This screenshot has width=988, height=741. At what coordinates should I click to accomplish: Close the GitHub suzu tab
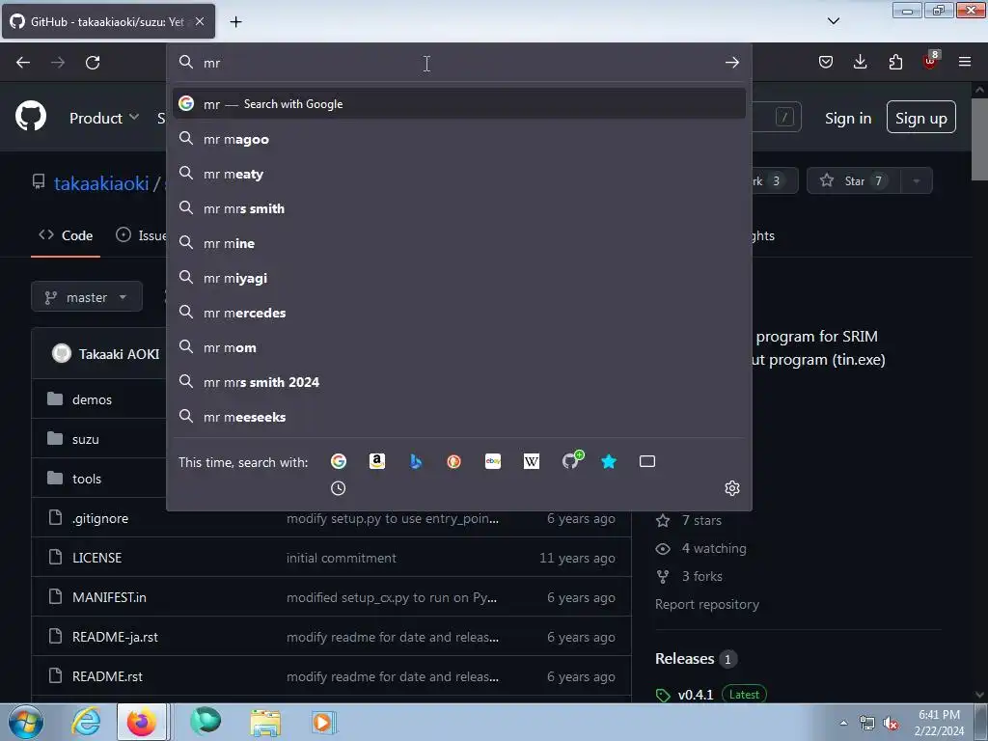point(199,21)
